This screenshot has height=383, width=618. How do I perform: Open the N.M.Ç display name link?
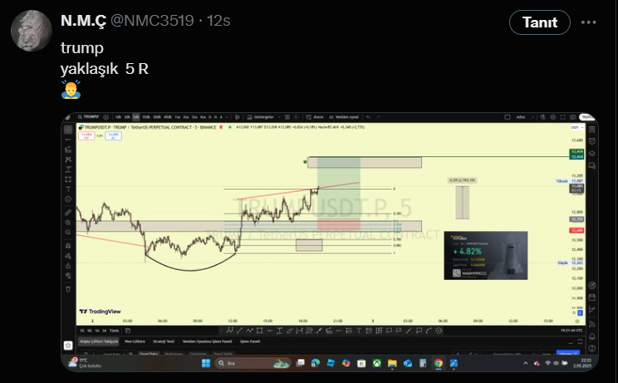click(84, 21)
